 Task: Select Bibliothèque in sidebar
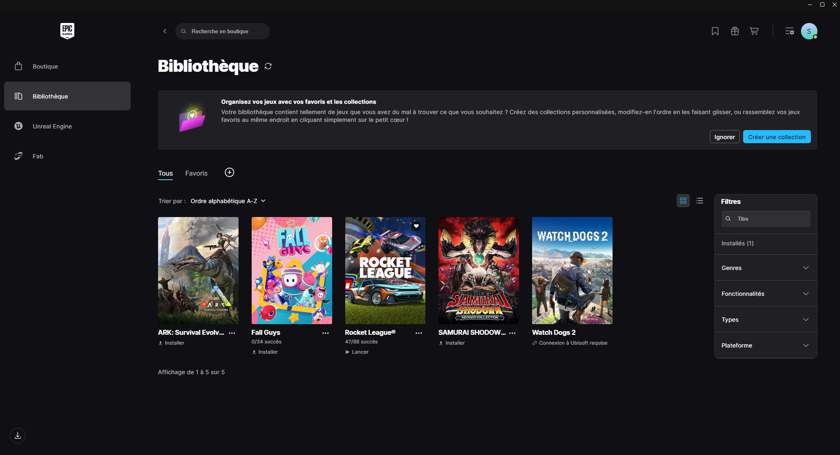(x=67, y=96)
